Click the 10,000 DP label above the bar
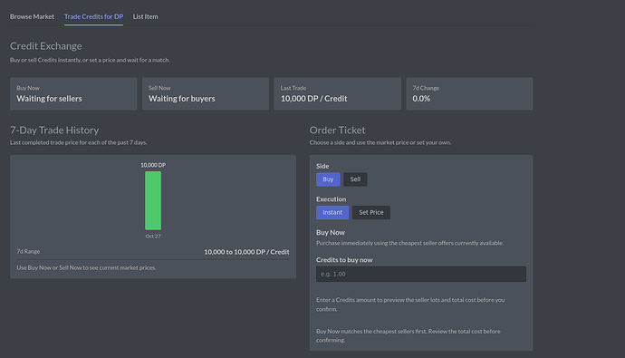This screenshot has width=625, height=358. (153, 165)
